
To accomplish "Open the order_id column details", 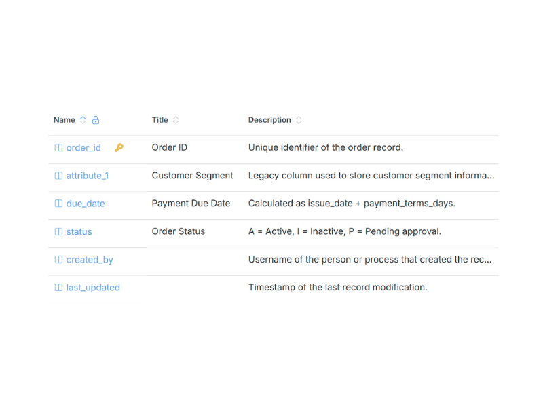I will [x=83, y=147].
